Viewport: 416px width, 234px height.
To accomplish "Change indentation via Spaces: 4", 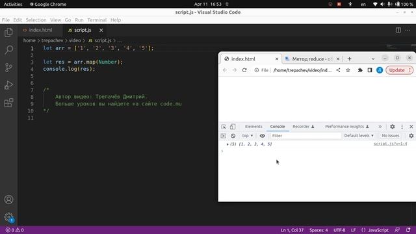I will [x=318, y=230].
